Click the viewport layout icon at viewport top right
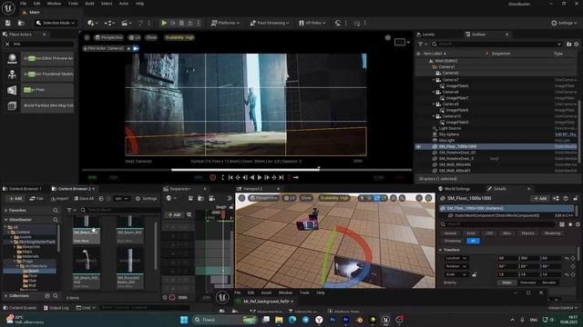 point(400,42)
